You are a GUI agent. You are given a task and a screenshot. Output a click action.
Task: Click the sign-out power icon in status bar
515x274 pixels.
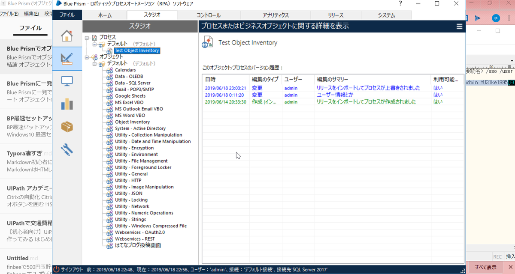point(56,269)
